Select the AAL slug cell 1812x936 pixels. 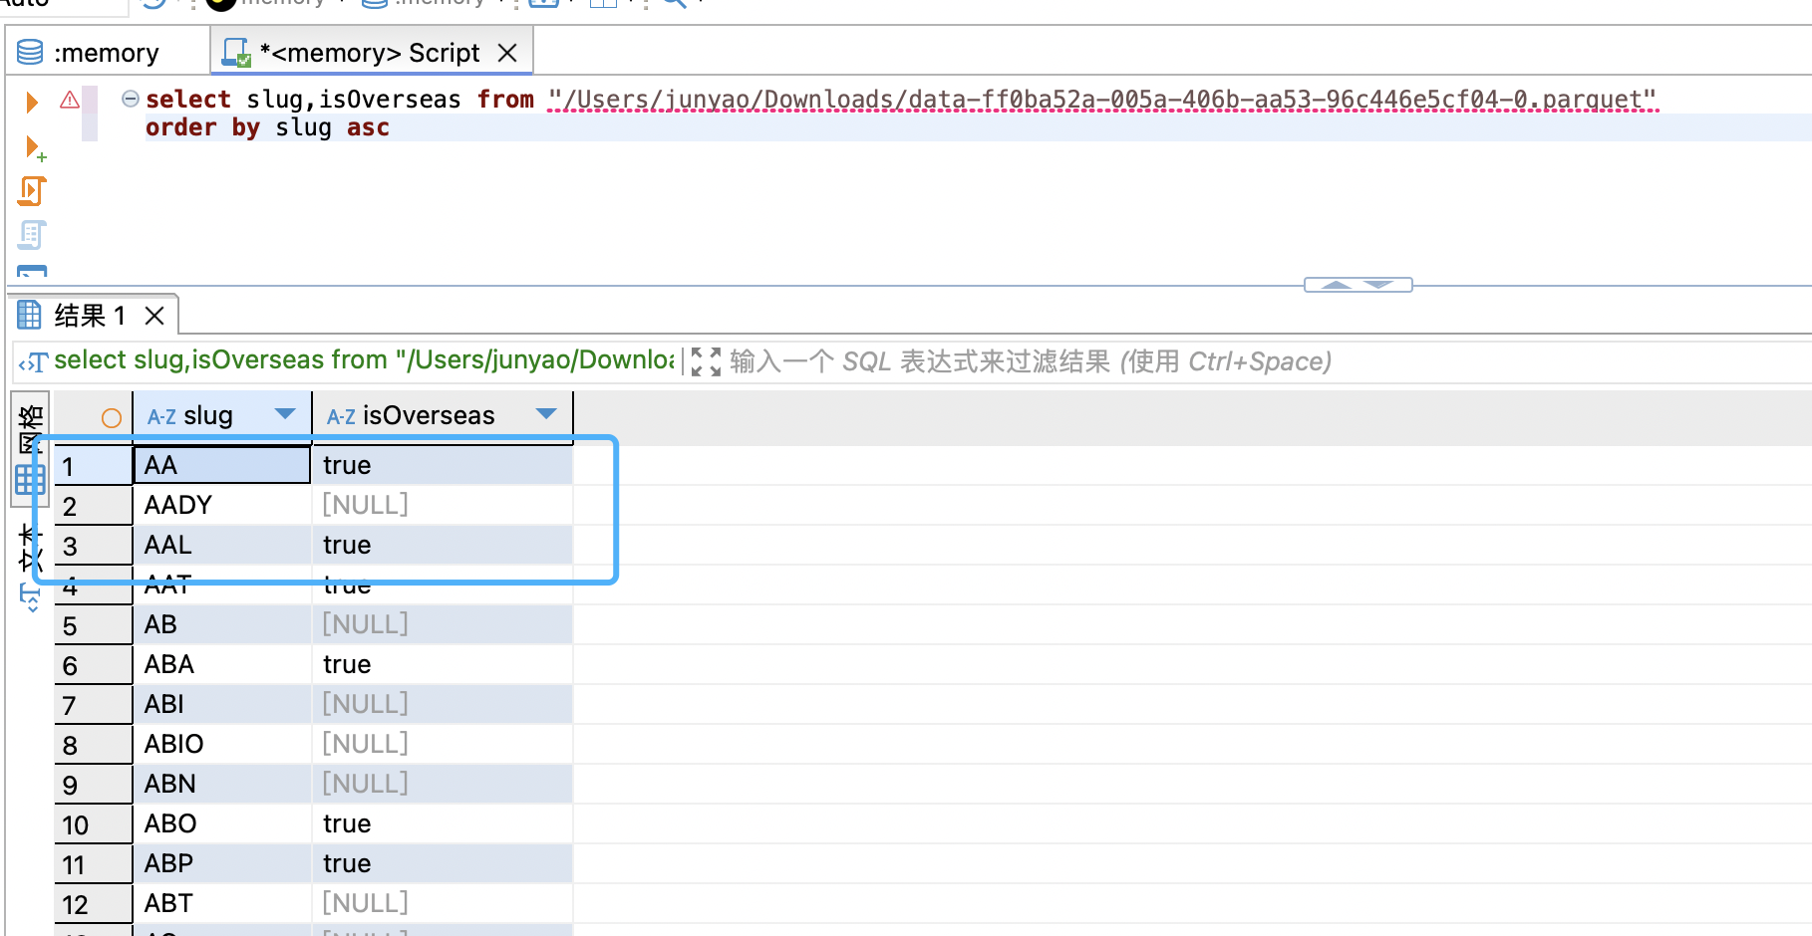pos(222,545)
